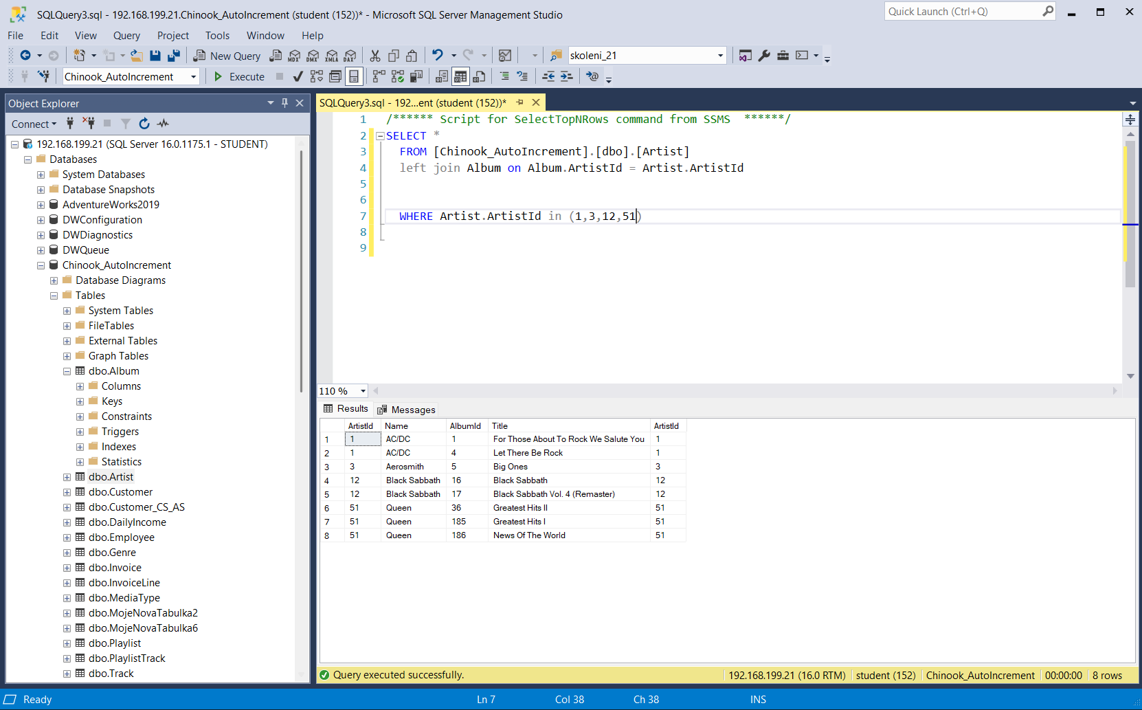Click the Title column header in results
The image size is (1142, 710).
tap(569, 426)
